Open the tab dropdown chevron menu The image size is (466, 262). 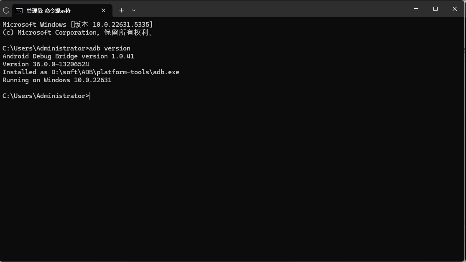coord(134,10)
